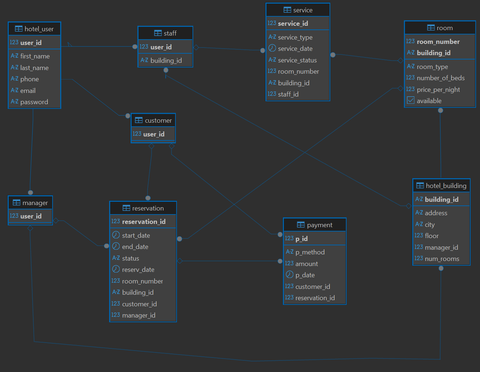Click the text type icon beside p_method
This screenshot has height=372, width=480.
(x=289, y=252)
